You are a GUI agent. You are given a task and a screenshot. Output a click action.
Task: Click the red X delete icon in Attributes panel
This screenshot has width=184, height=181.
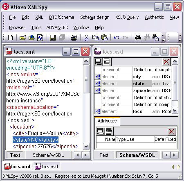pos(171,131)
